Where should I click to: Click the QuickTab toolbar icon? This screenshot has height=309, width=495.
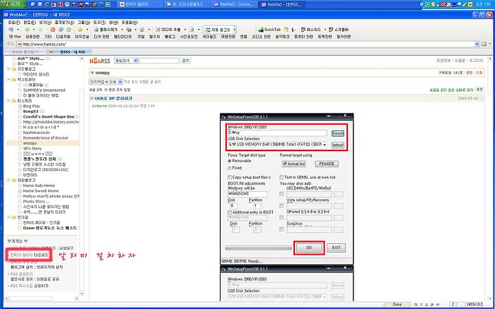tap(269, 30)
